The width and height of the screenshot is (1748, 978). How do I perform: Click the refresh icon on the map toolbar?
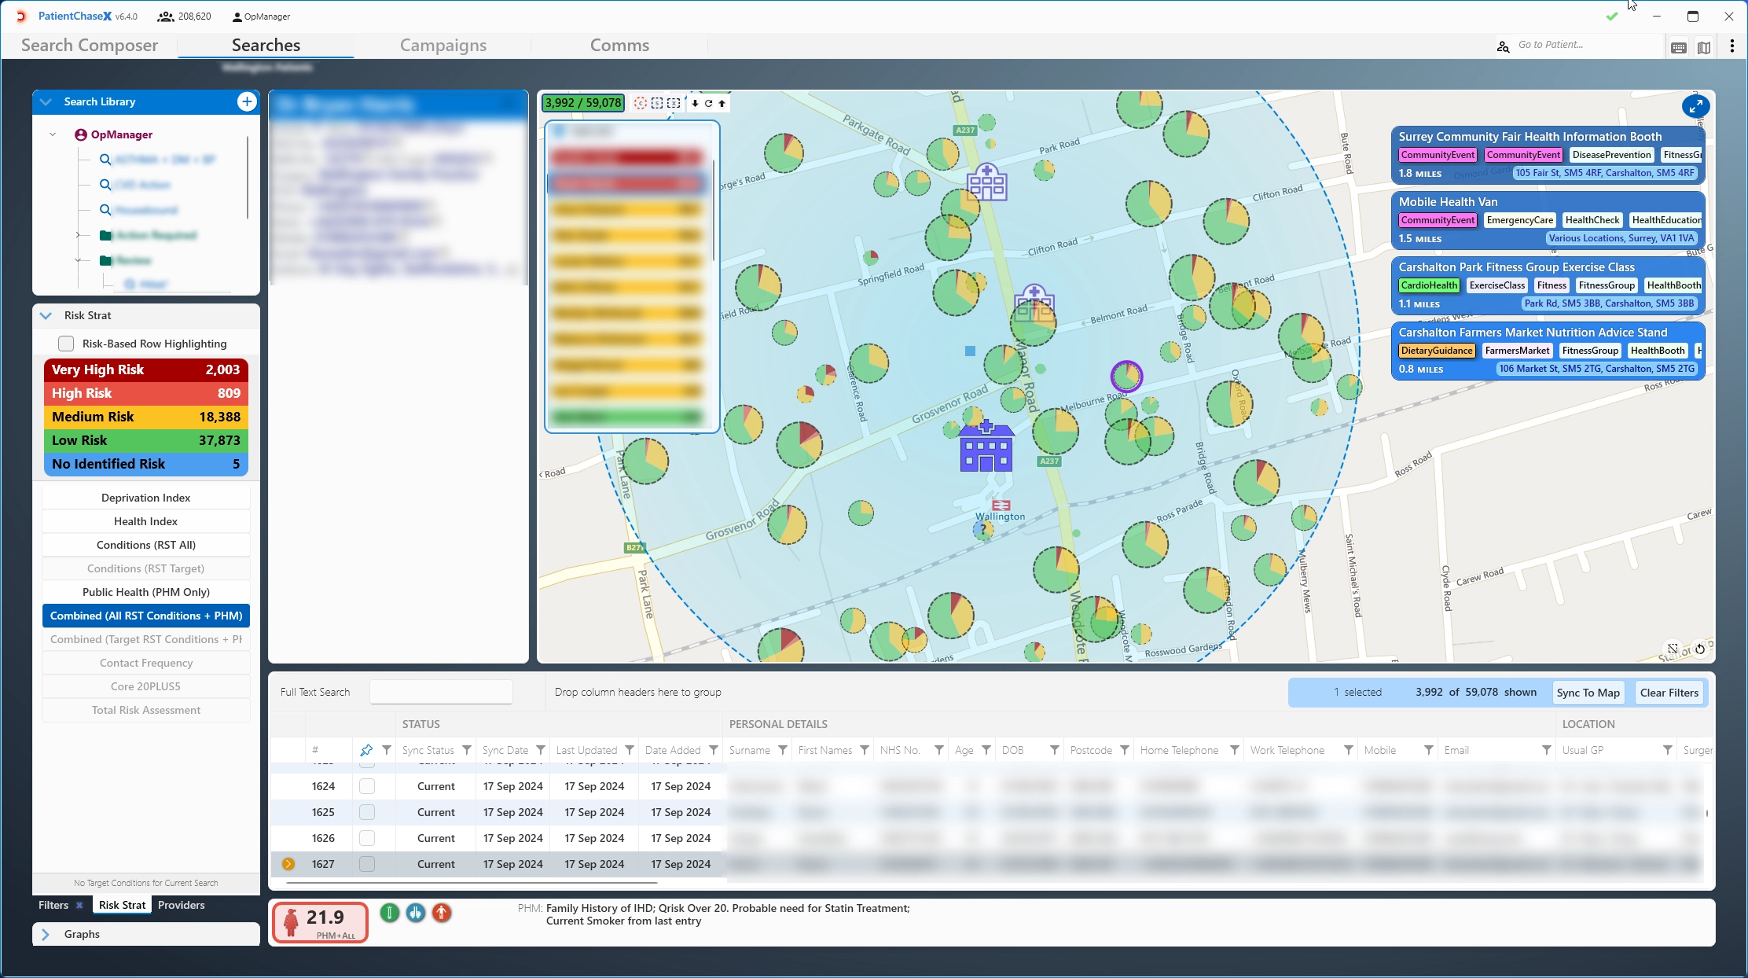[709, 103]
